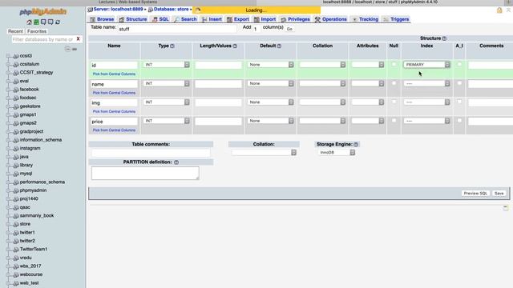Image resolution: width=513 pixels, height=288 pixels.
Task: Toggle Null checkbox for name column
Action: [394, 83]
